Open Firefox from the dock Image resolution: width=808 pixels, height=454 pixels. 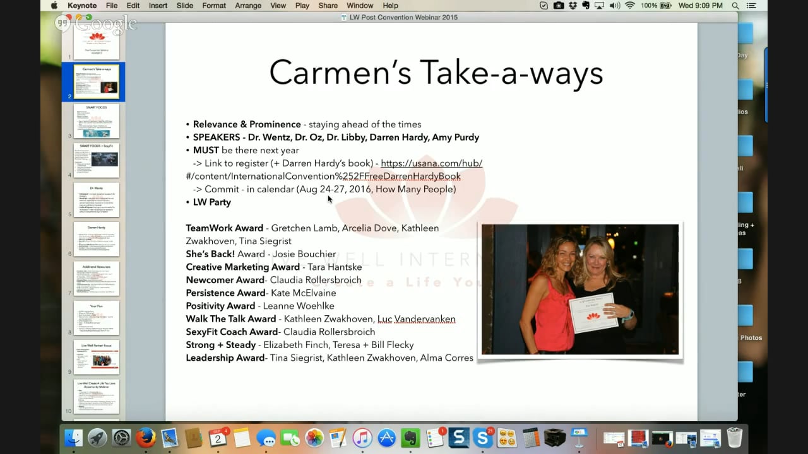146,438
